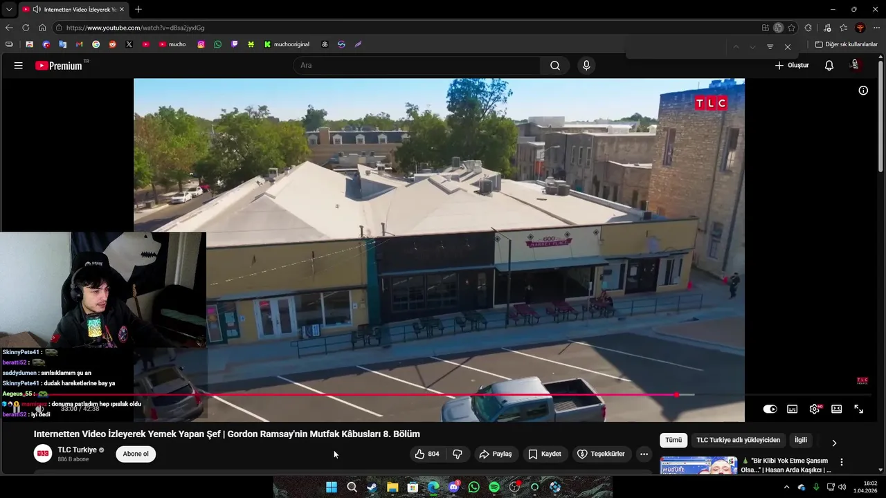Click the Teşekkürler button
This screenshot has height=498, width=886.
pos(601,454)
